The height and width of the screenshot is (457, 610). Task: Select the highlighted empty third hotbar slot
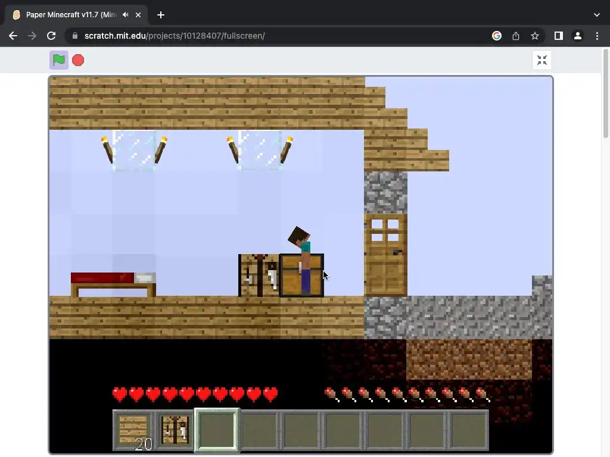(x=217, y=430)
